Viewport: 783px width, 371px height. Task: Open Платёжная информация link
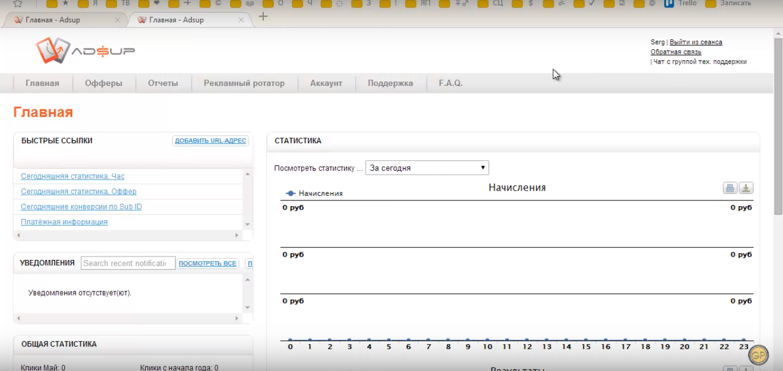(x=64, y=222)
